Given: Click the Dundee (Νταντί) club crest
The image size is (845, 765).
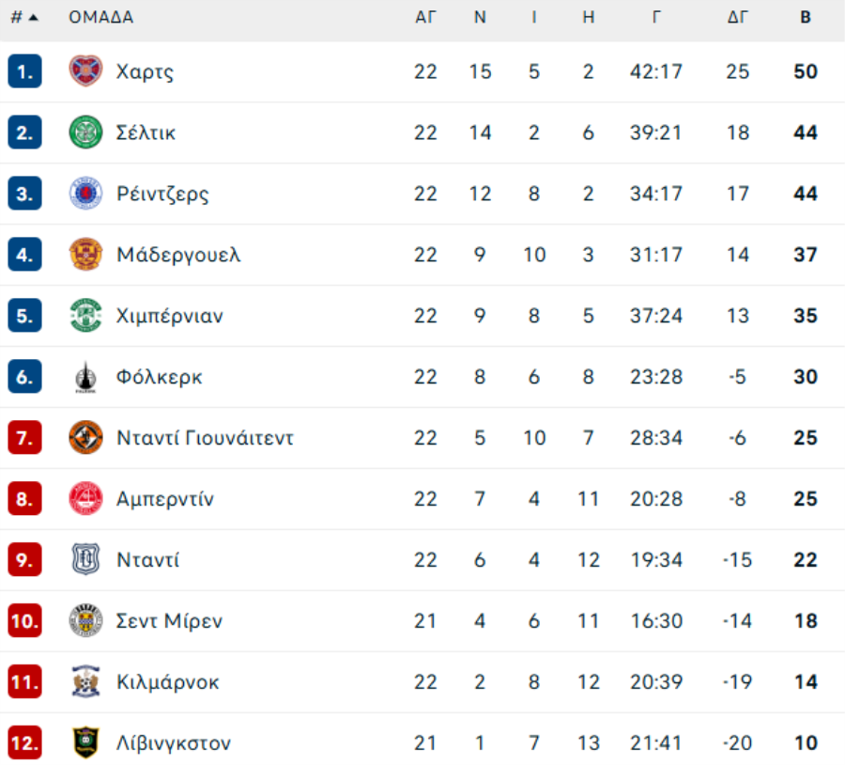Looking at the screenshot, I should (85, 560).
